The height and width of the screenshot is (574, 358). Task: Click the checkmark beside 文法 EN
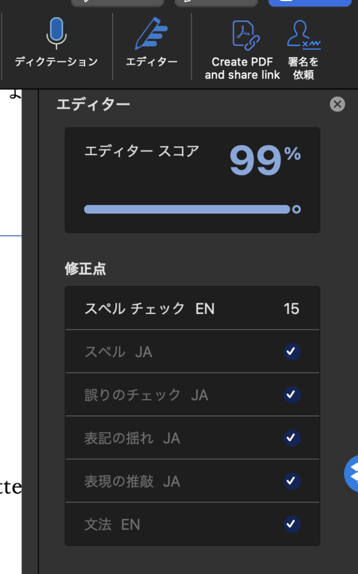click(292, 525)
